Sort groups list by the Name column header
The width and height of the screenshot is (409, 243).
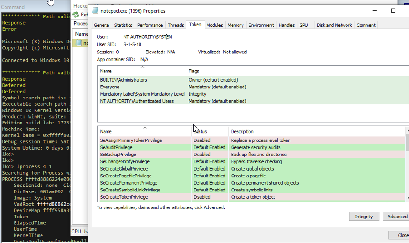pos(142,71)
